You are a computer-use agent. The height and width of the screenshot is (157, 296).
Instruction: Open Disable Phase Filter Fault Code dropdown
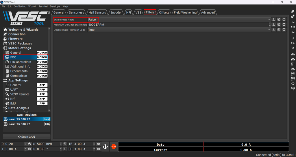point(179,30)
